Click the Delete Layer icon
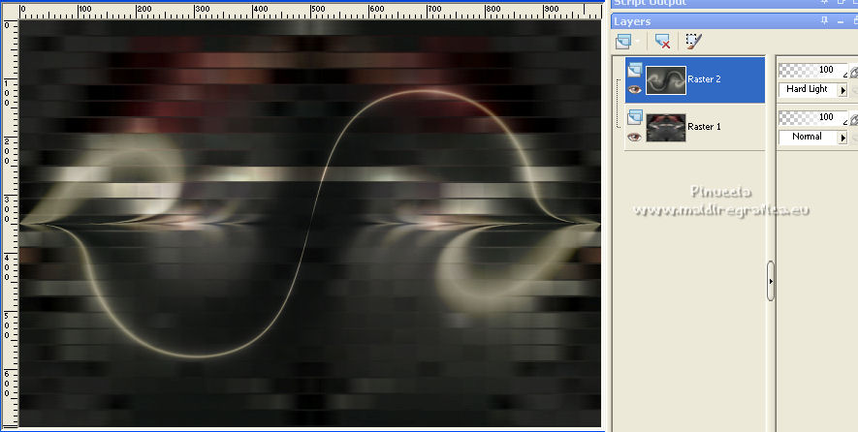The height and width of the screenshot is (432, 858). (x=663, y=42)
